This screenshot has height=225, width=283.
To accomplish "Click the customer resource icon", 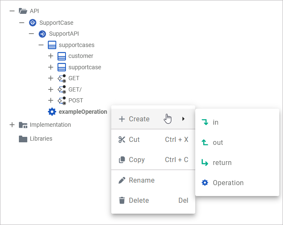I will pyautogui.click(x=62, y=56).
